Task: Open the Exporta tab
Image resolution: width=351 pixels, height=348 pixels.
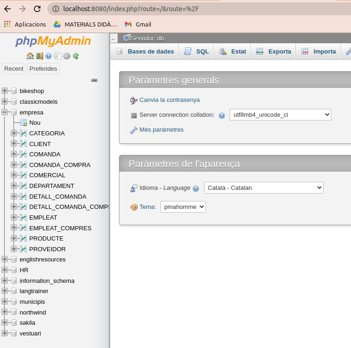Action: pyautogui.click(x=274, y=52)
